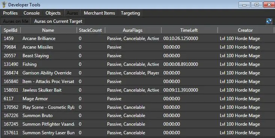Image resolution: width=275 pixels, height=138 pixels.
Task: Click StackCount cell of Beast Slaying row
Action: click(x=80, y=56)
